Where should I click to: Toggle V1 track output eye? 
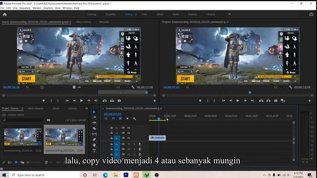point(129,138)
